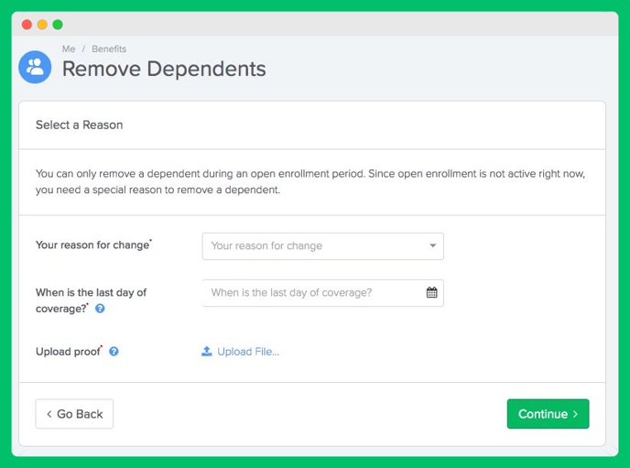The height and width of the screenshot is (468, 630).
Task: Go to the Me breadcrumb
Action: click(69, 49)
